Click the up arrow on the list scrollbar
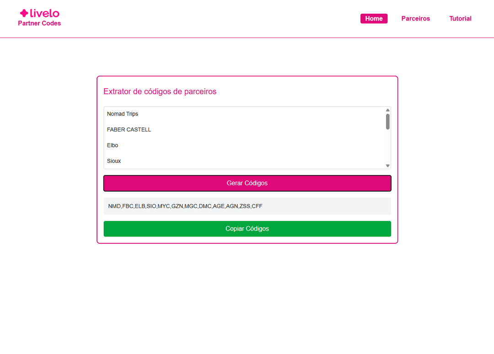This screenshot has width=494, height=354. click(387, 110)
